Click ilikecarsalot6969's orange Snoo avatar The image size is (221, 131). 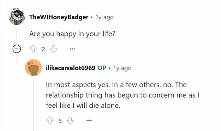pyautogui.click(x=33, y=67)
